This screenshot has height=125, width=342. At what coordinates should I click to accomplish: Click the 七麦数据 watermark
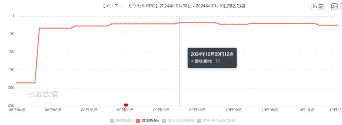tap(43, 94)
